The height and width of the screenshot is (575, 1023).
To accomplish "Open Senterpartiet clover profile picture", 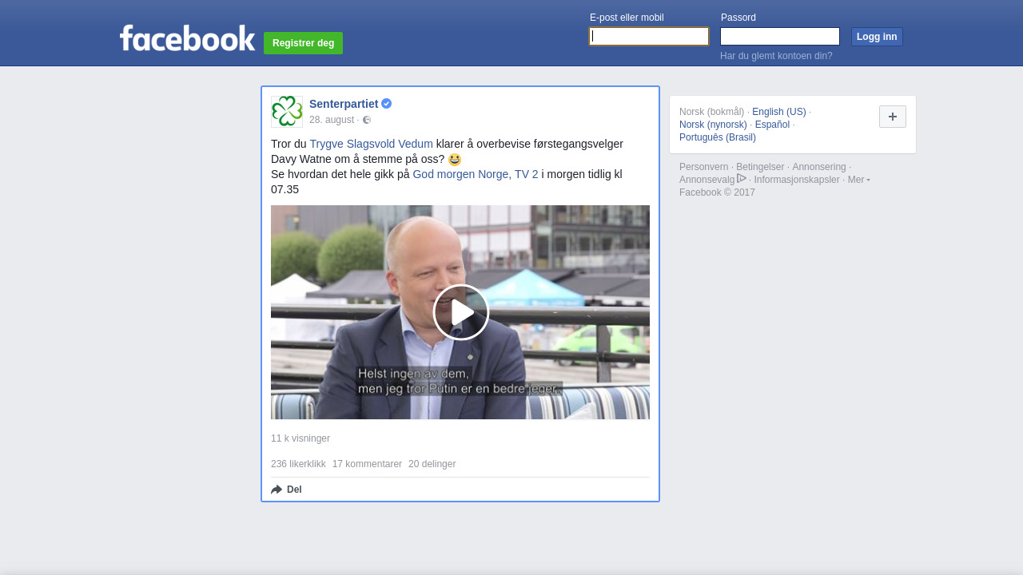I will (287, 112).
